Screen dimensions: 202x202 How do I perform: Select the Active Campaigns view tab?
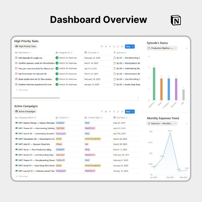25,111
